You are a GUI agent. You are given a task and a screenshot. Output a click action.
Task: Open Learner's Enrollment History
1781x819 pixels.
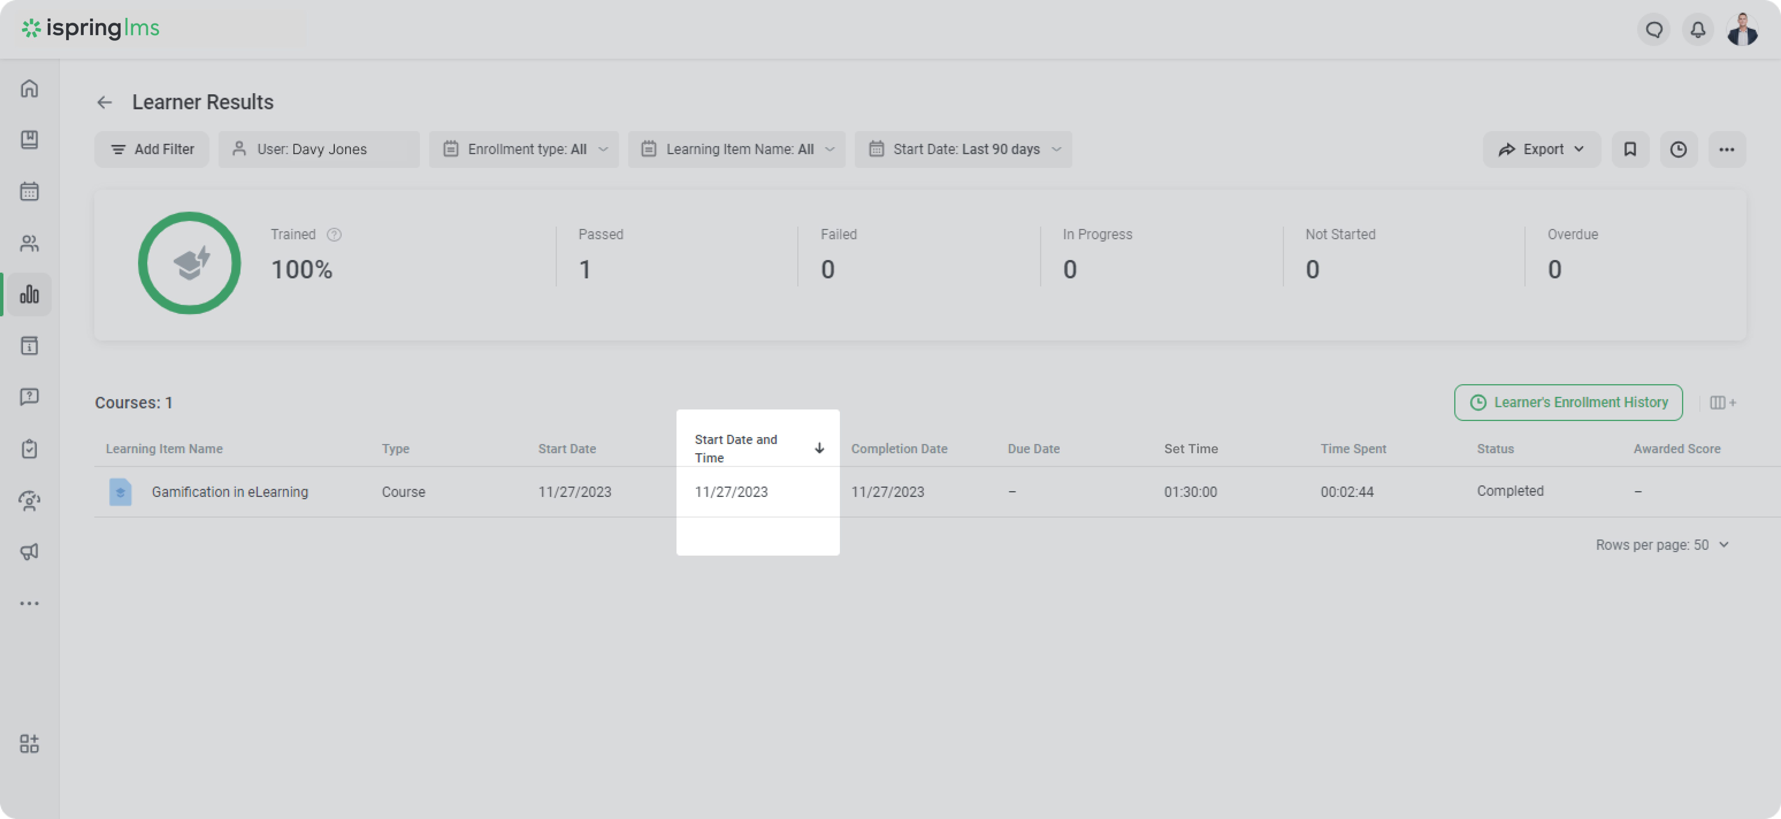pyautogui.click(x=1568, y=402)
